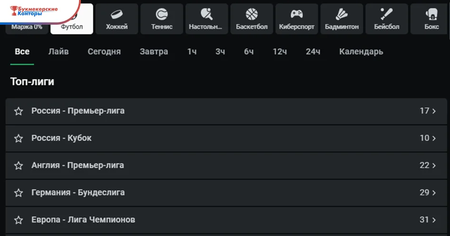This screenshot has width=450, height=236.
Task: Toggle the star for Россия - Кубок
Action: (x=19, y=138)
